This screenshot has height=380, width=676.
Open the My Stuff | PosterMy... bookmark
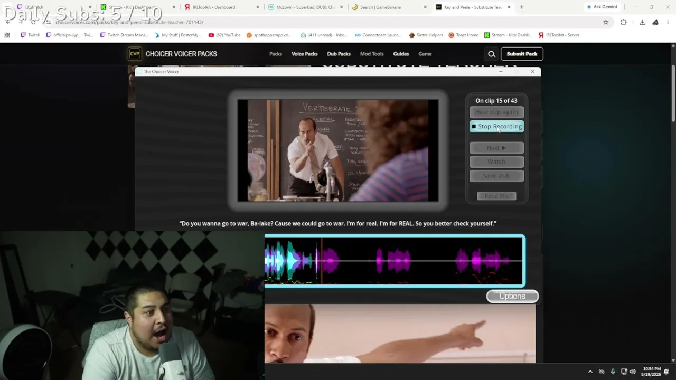tap(178, 35)
